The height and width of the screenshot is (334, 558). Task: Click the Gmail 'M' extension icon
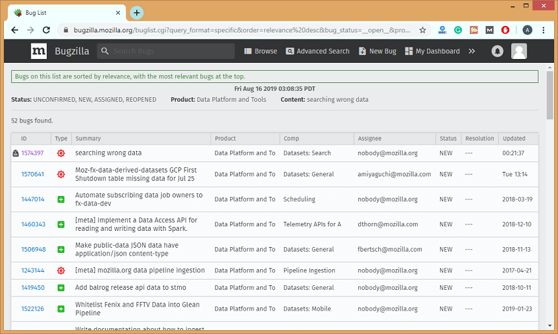click(x=490, y=30)
